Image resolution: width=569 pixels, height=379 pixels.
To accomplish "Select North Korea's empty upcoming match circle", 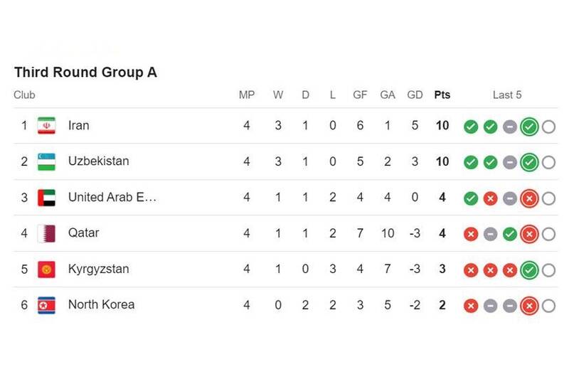I will tap(548, 306).
